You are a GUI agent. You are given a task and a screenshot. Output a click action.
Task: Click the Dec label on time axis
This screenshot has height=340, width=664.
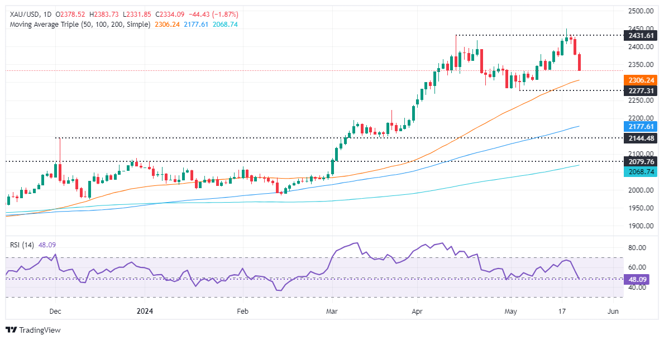coord(55,310)
